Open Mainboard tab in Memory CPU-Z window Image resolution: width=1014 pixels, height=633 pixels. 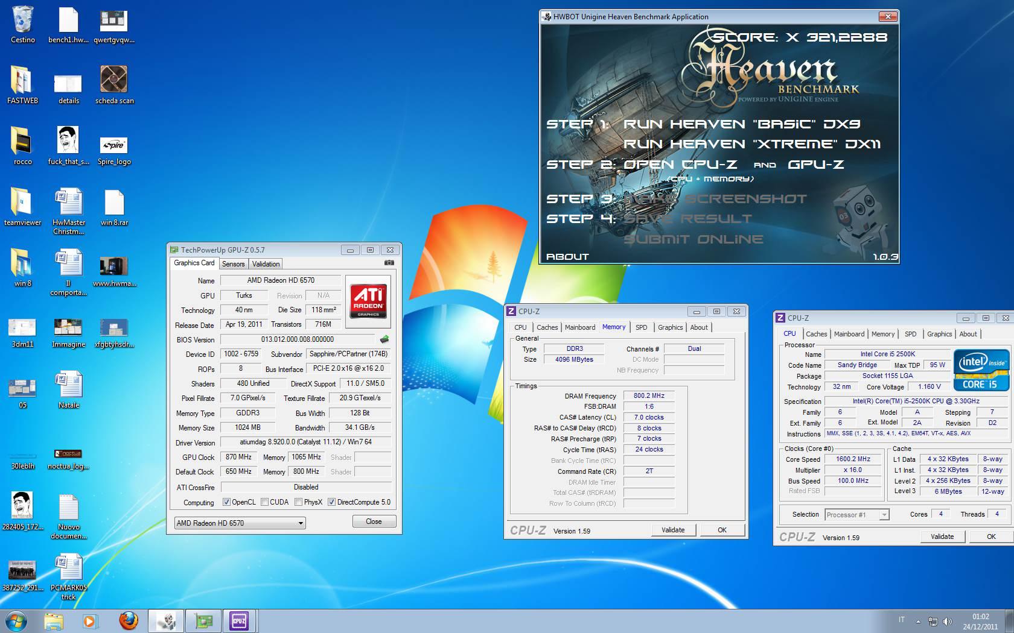(579, 327)
